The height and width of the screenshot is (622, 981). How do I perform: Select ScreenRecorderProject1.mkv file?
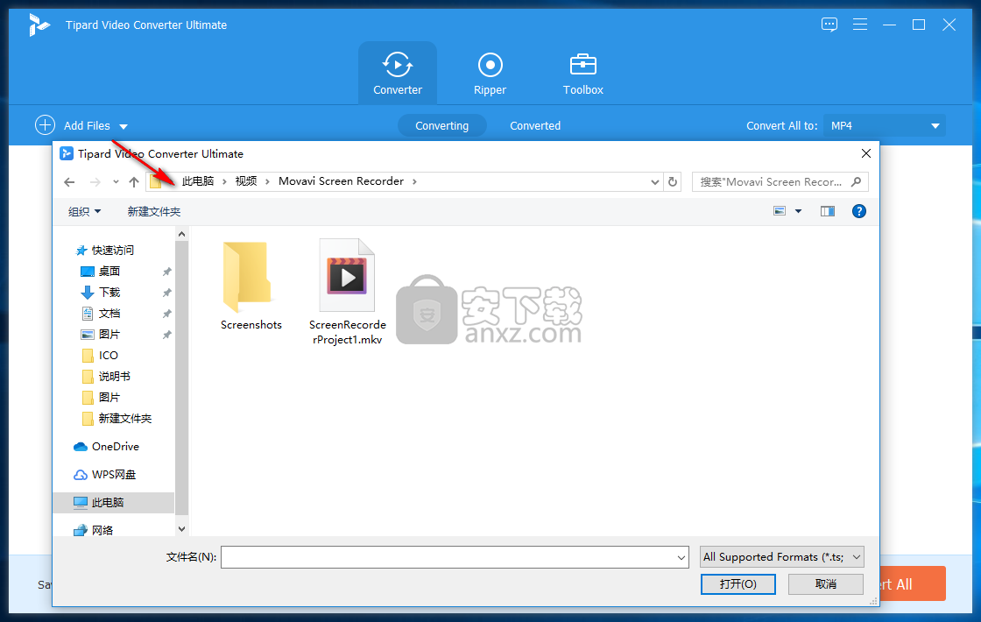point(347,292)
